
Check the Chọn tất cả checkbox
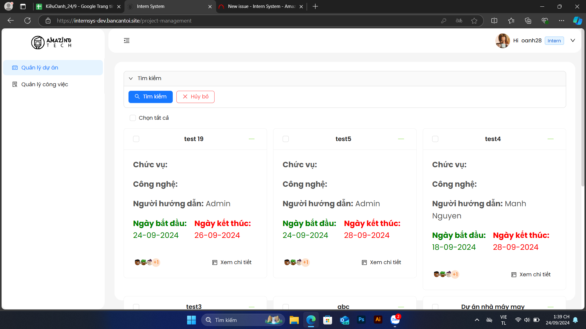pos(133,118)
